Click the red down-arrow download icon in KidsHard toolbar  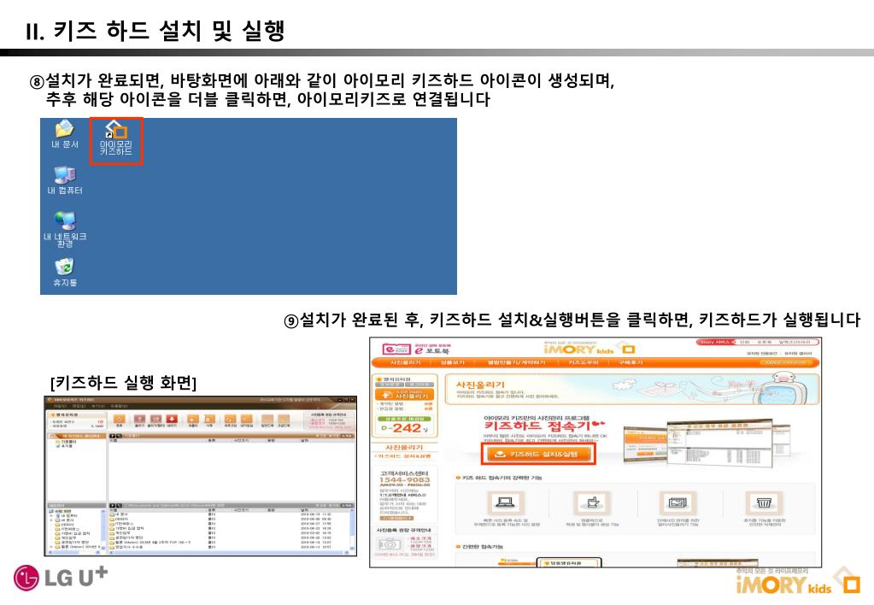172,419
